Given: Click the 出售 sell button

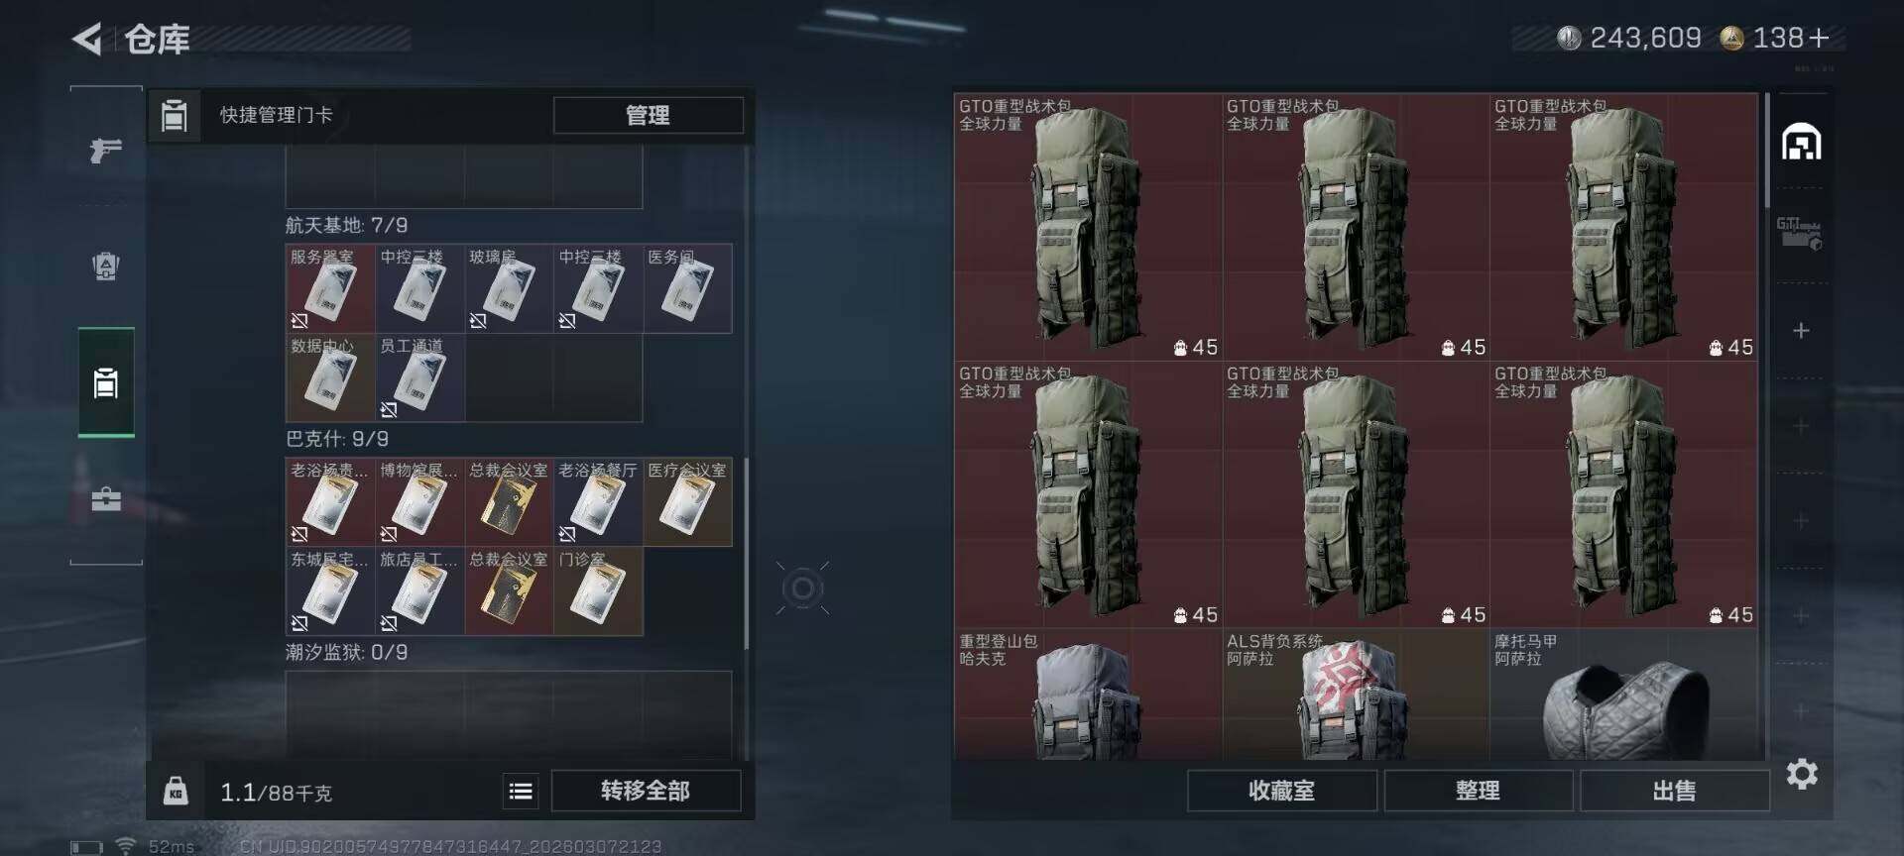Looking at the screenshot, I should 1674,791.
